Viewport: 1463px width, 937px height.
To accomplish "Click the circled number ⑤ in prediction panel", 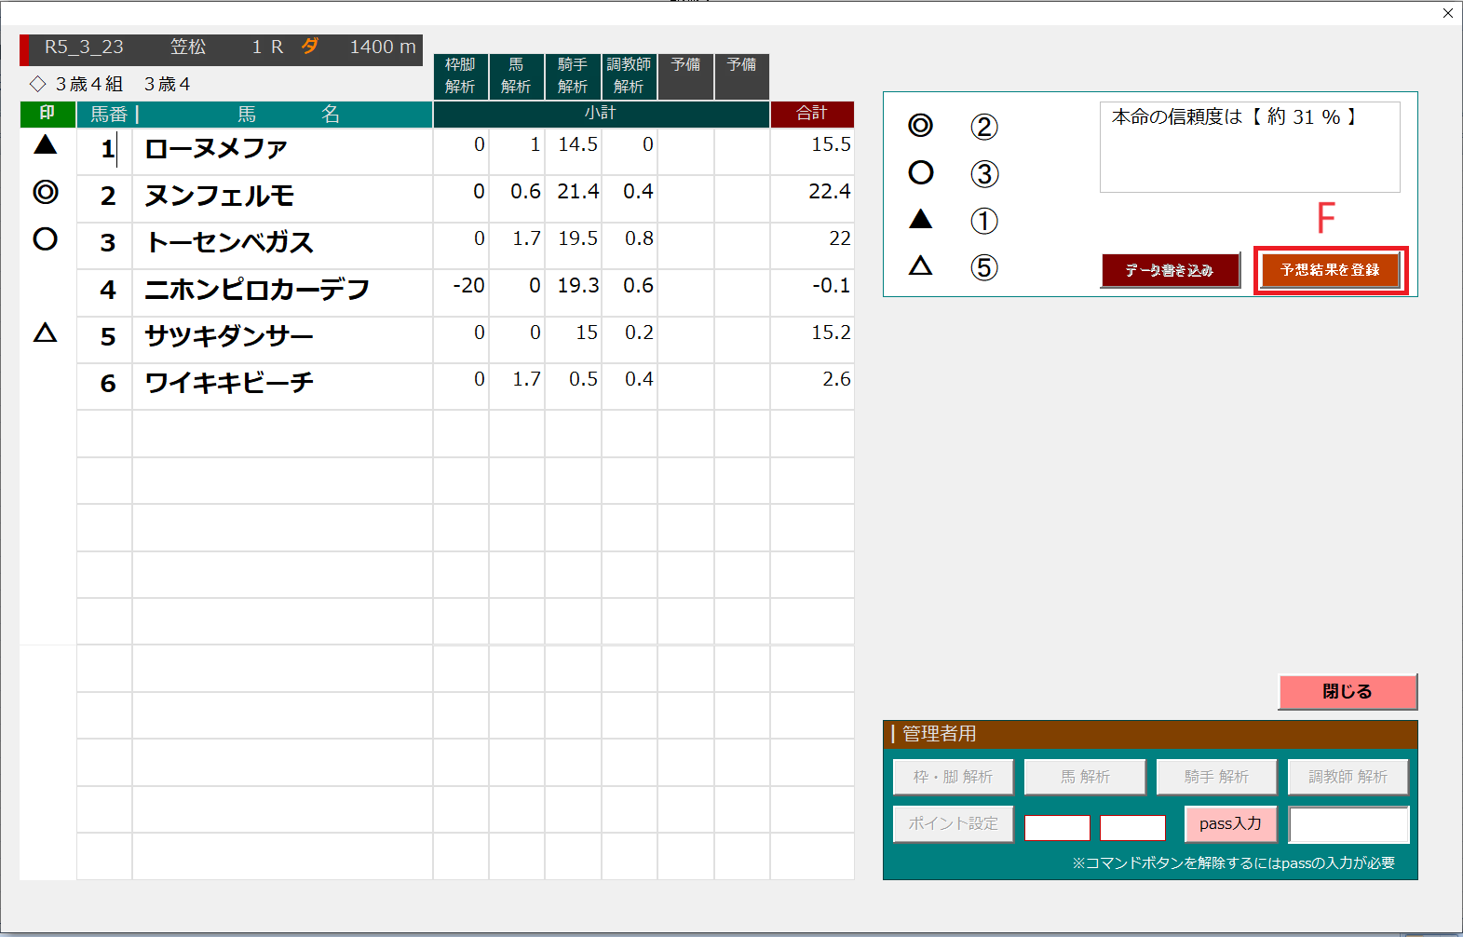I will (x=983, y=268).
